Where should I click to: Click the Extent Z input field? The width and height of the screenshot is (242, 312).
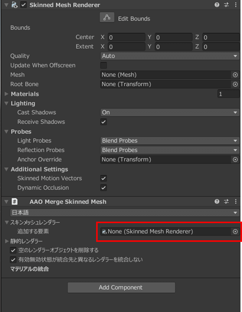(x=221, y=47)
